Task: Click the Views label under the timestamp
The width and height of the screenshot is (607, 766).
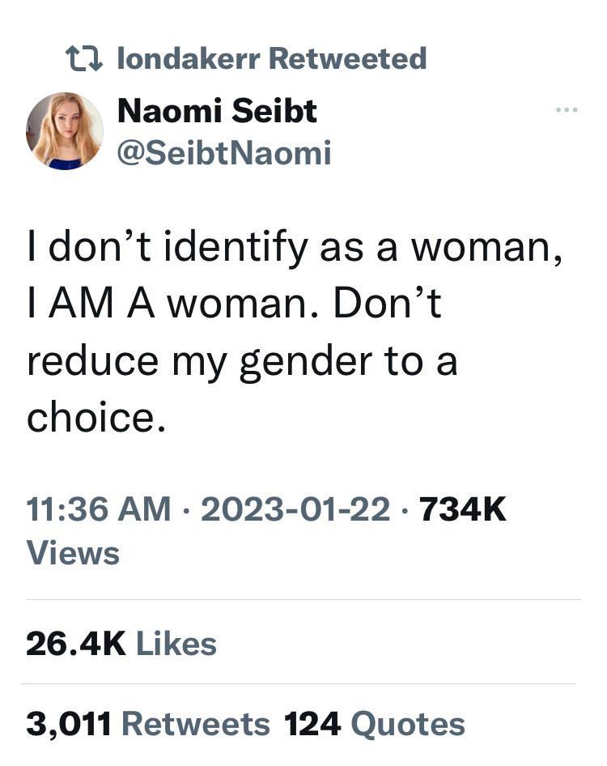Action: (x=73, y=554)
